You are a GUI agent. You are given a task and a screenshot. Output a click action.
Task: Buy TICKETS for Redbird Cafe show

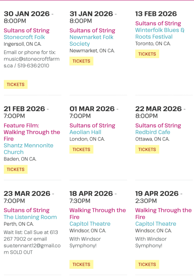point(147,149)
